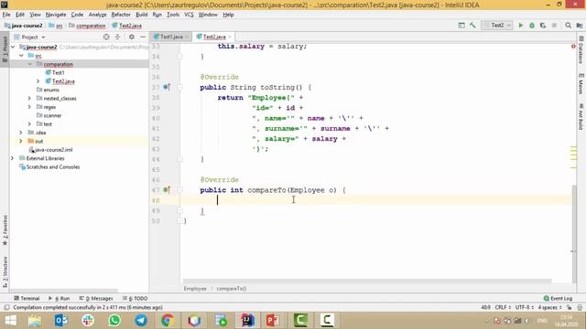Open the Refactor menu
The height and width of the screenshot is (329, 586).
121,15
